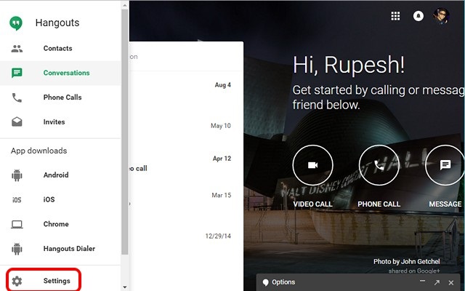This screenshot has height=291, width=465.
Task: Open the Google apps grid
Action: click(x=395, y=16)
